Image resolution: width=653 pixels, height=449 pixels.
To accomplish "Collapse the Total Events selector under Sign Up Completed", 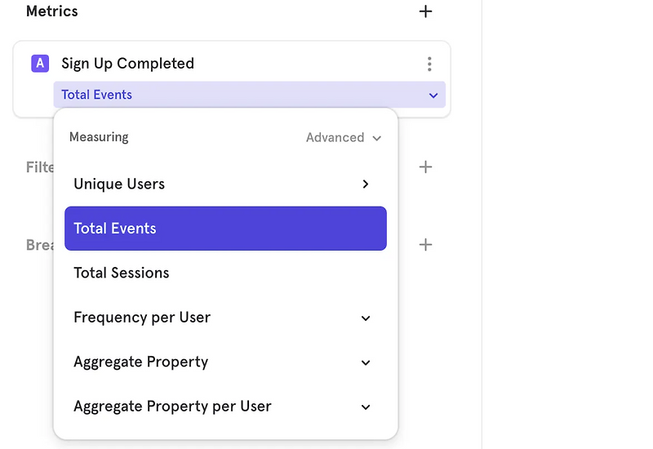I will 433,96.
